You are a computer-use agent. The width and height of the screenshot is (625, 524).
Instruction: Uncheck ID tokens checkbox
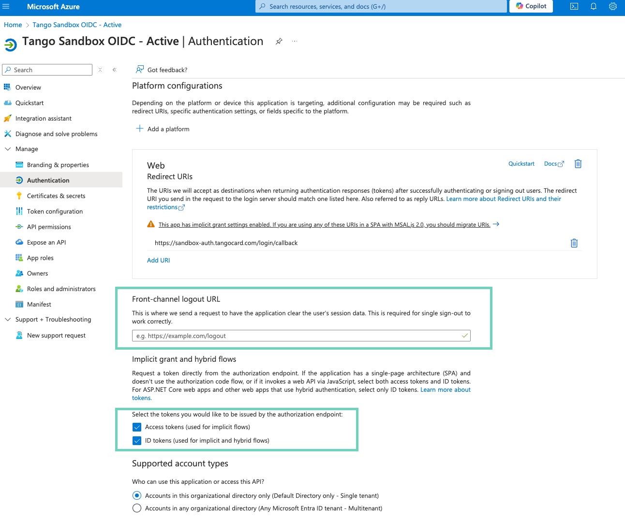pyautogui.click(x=137, y=441)
